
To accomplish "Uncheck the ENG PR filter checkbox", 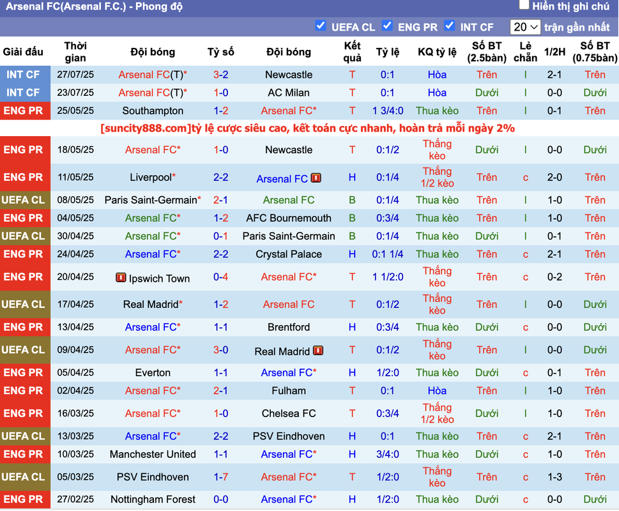I will coord(387,26).
